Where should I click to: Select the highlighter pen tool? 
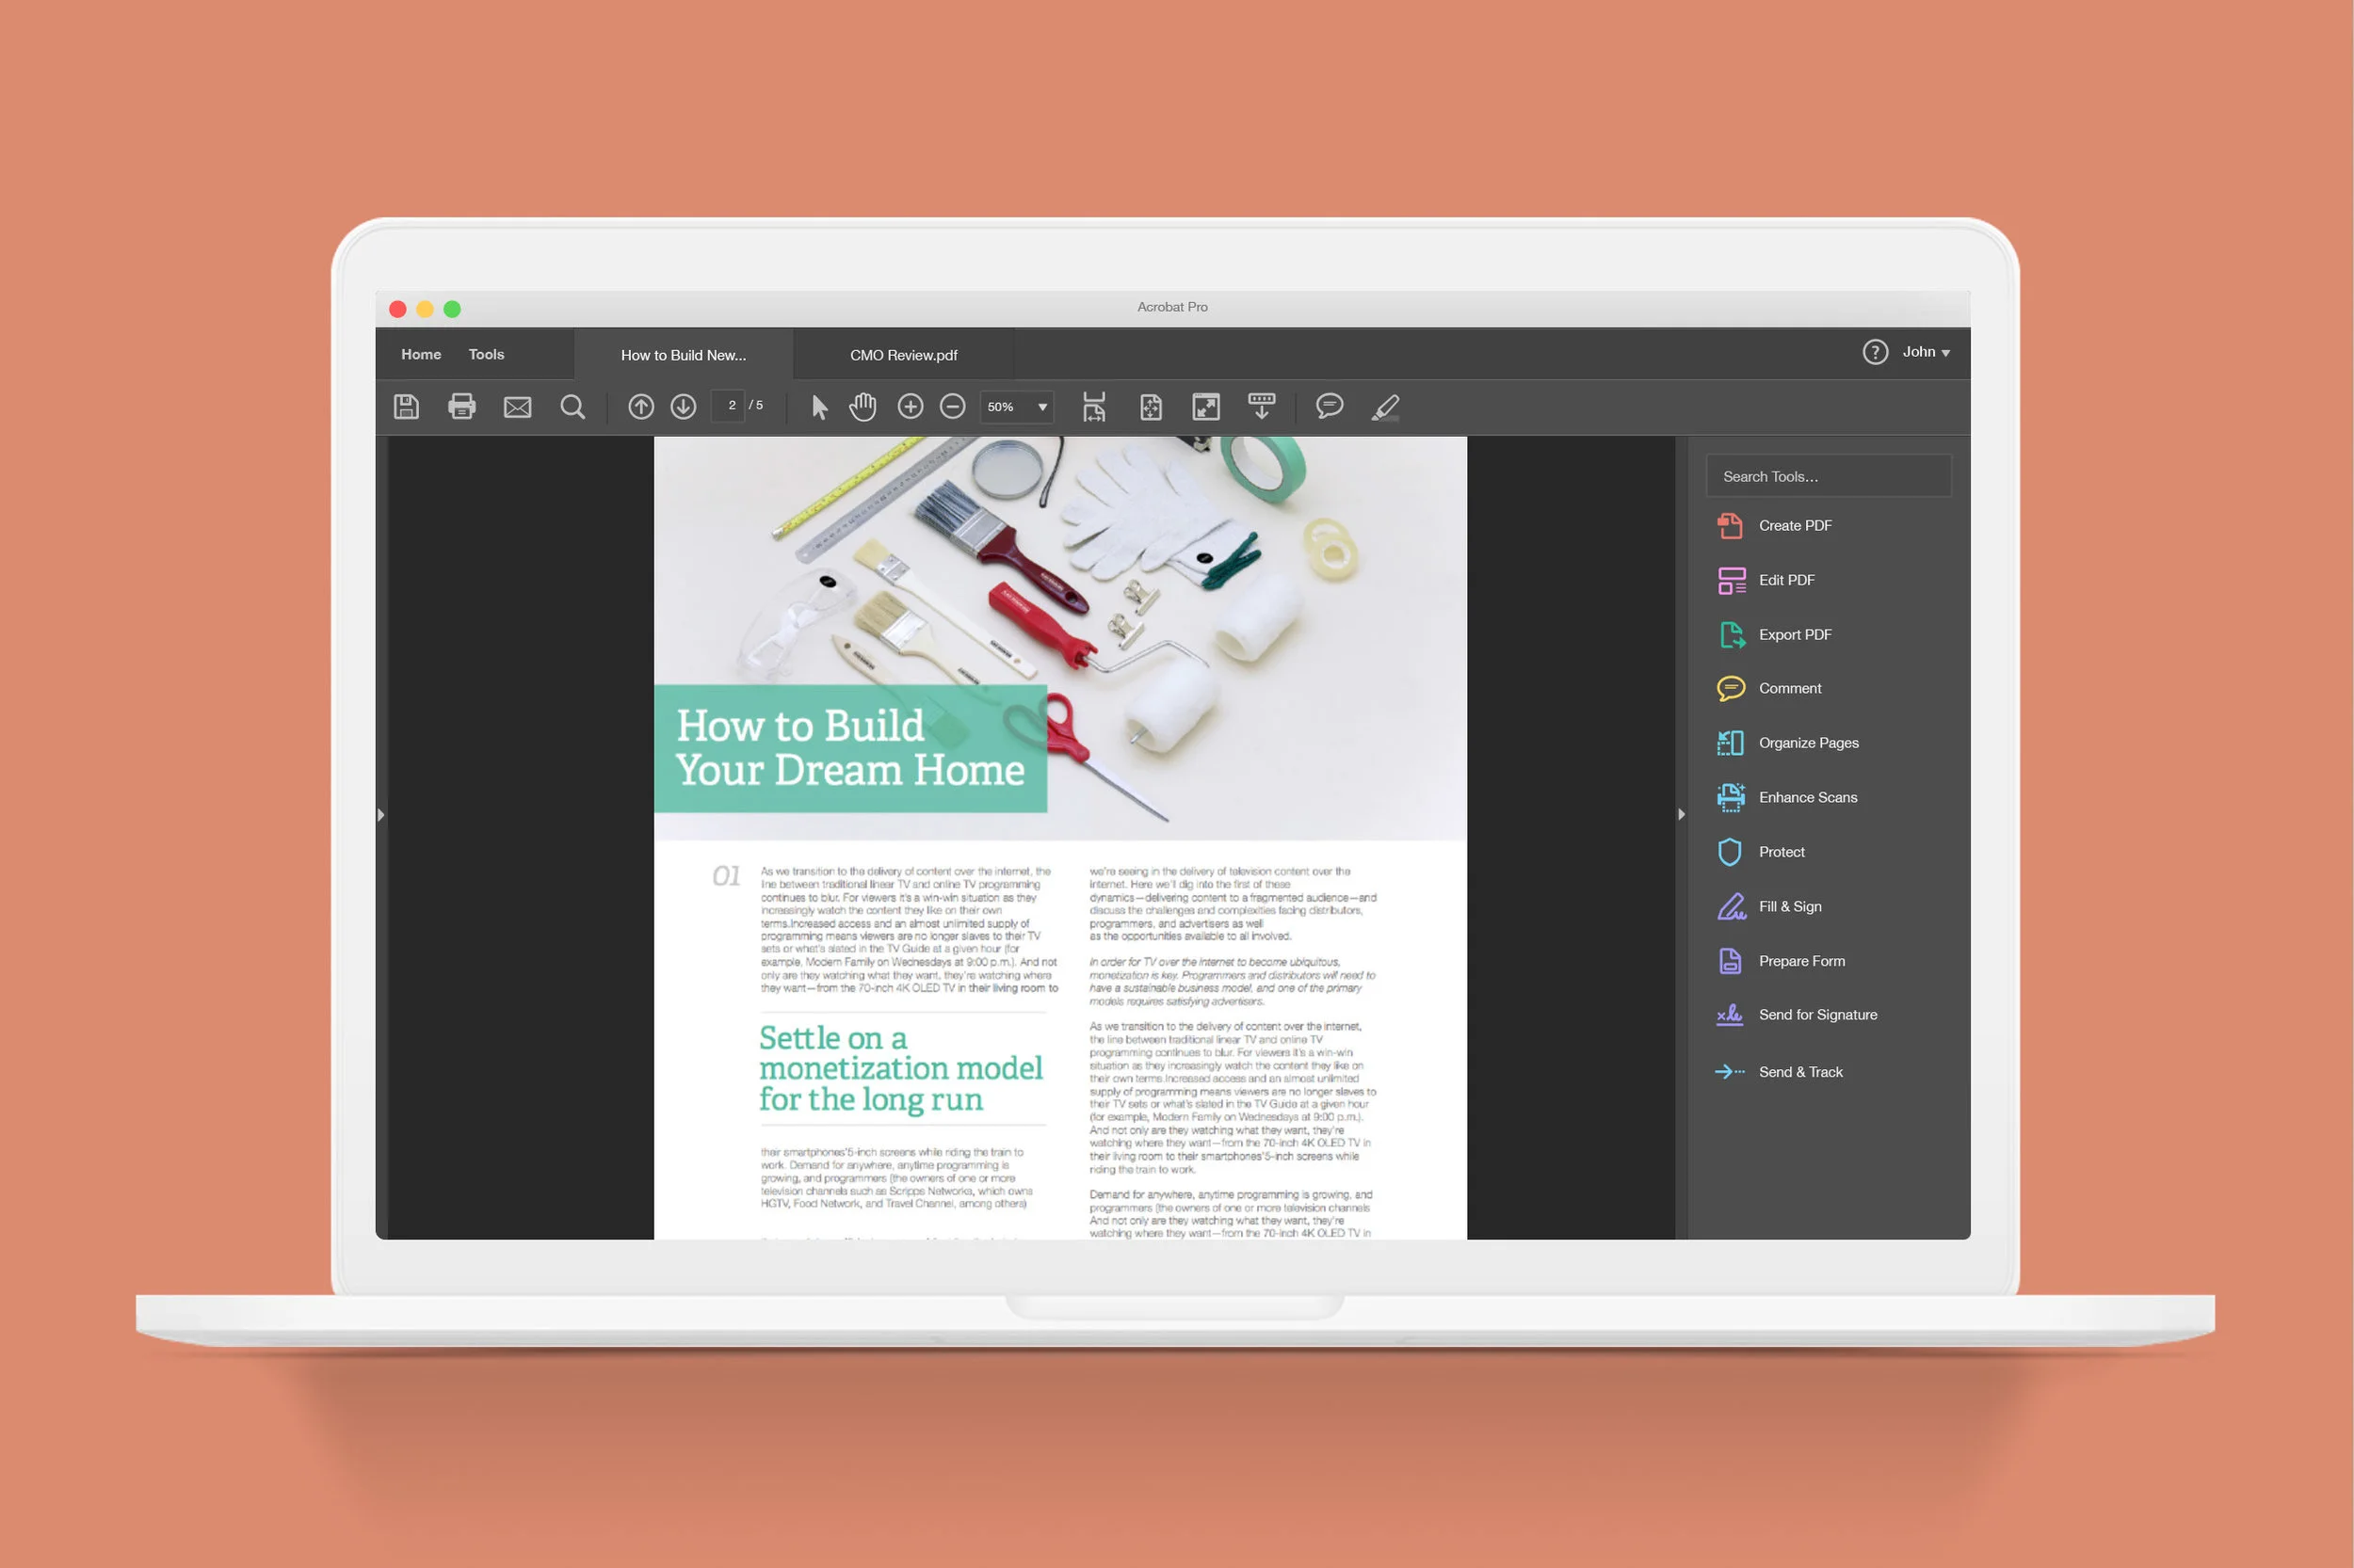[1384, 407]
